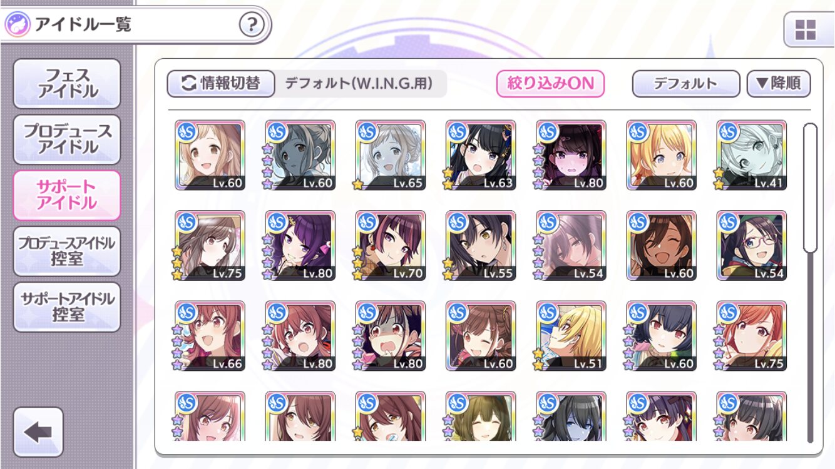835x469 pixels.
Task: Switch to grid view icon
Action: pyautogui.click(x=805, y=29)
